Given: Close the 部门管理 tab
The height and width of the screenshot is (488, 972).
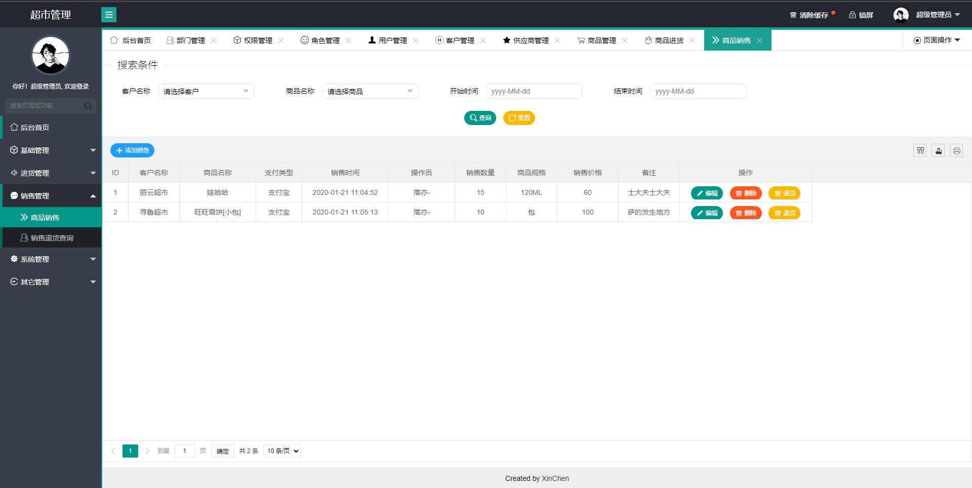Looking at the screenshot, I should tap(214, 40).
